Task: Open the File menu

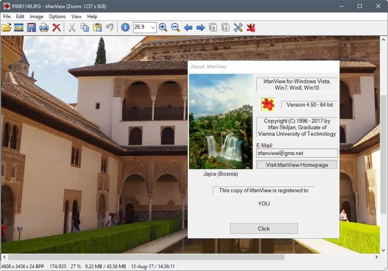Action: tap(7, 17)
